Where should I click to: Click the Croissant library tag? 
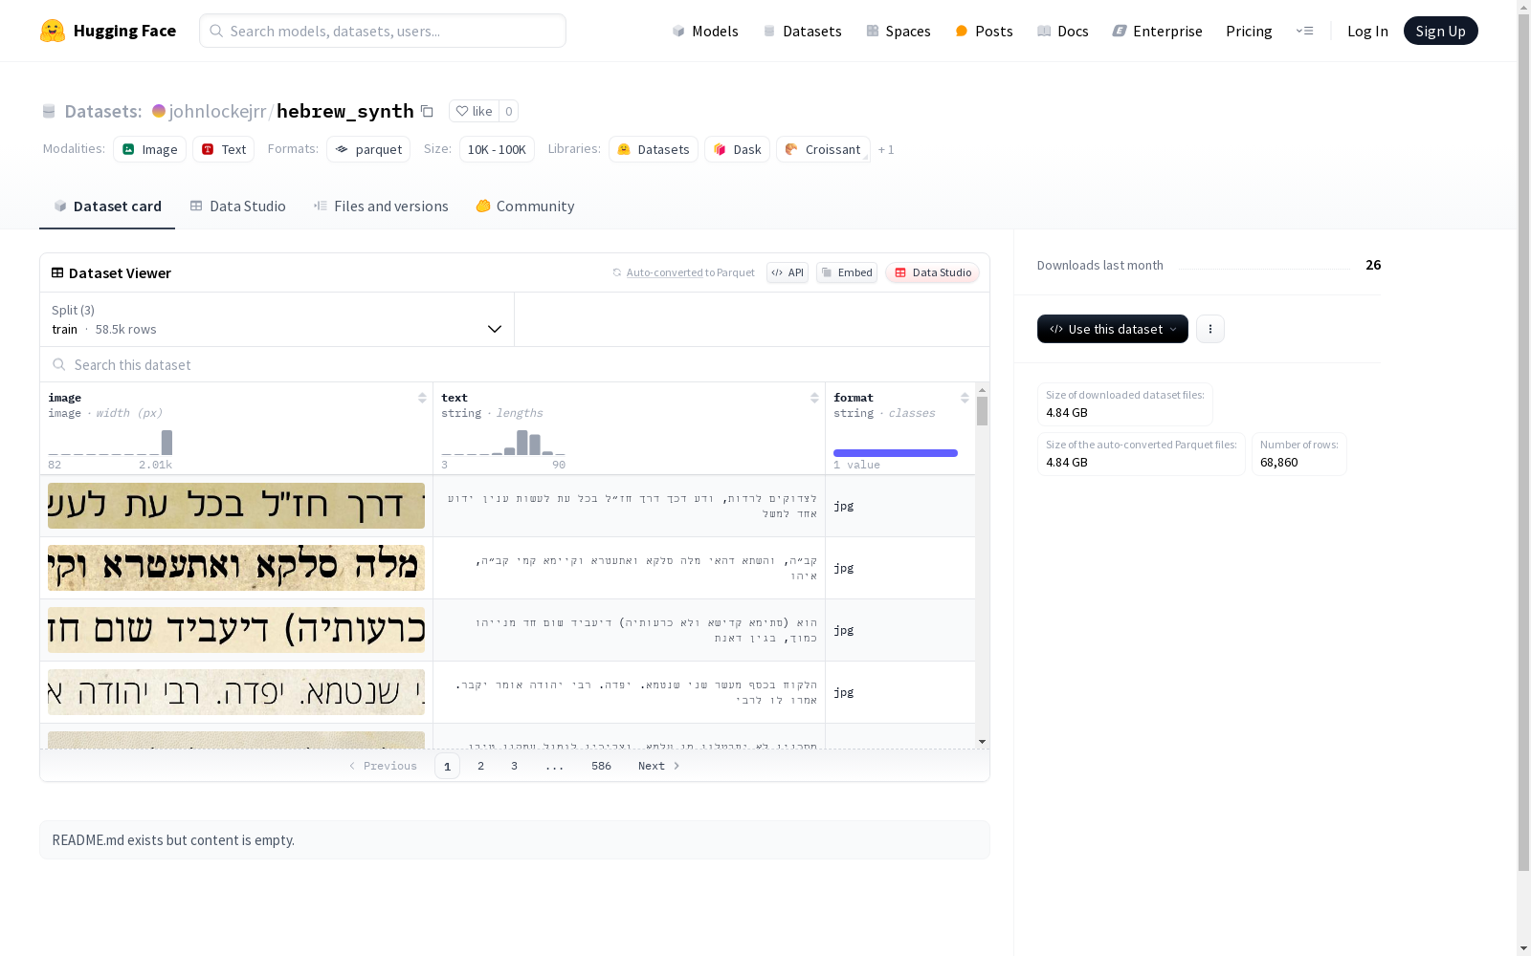tap(823, 149)
